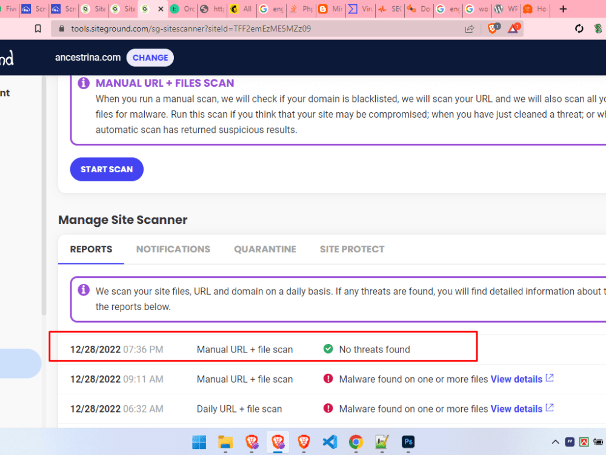Screen dimensions: 606x455
Task: Switch to the Stack Overflow Php tab
Action: [301, 9]
